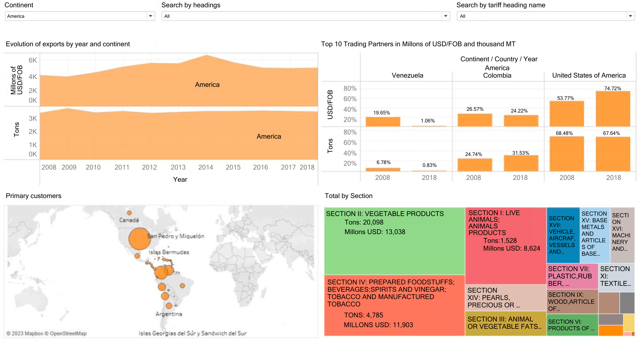639x340 pixels.
Task: Click the OpenStreetMap attribution link
Action: (68, 334)
